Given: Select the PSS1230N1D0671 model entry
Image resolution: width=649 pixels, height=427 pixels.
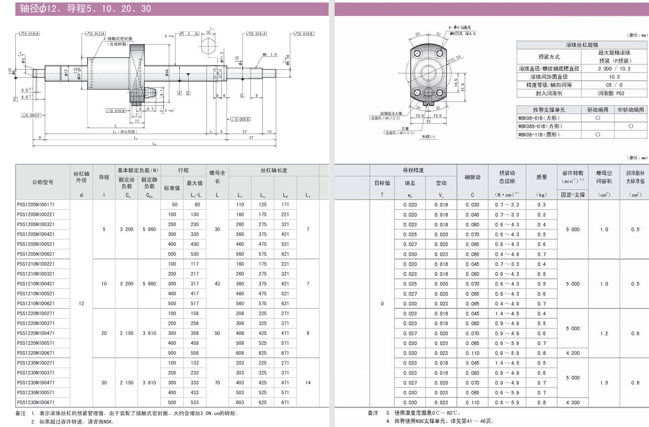Looking at the screenshot, I should tap(36, 402).
